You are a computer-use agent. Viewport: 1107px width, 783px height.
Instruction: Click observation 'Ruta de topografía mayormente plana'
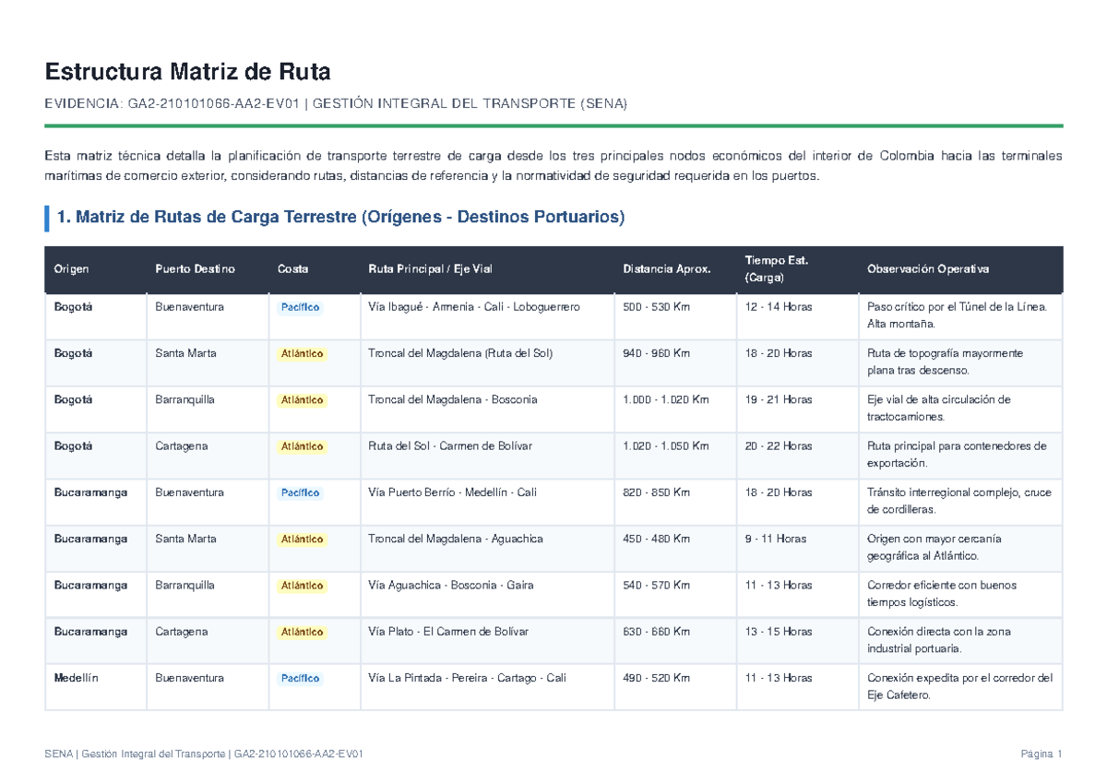(945, 362)
